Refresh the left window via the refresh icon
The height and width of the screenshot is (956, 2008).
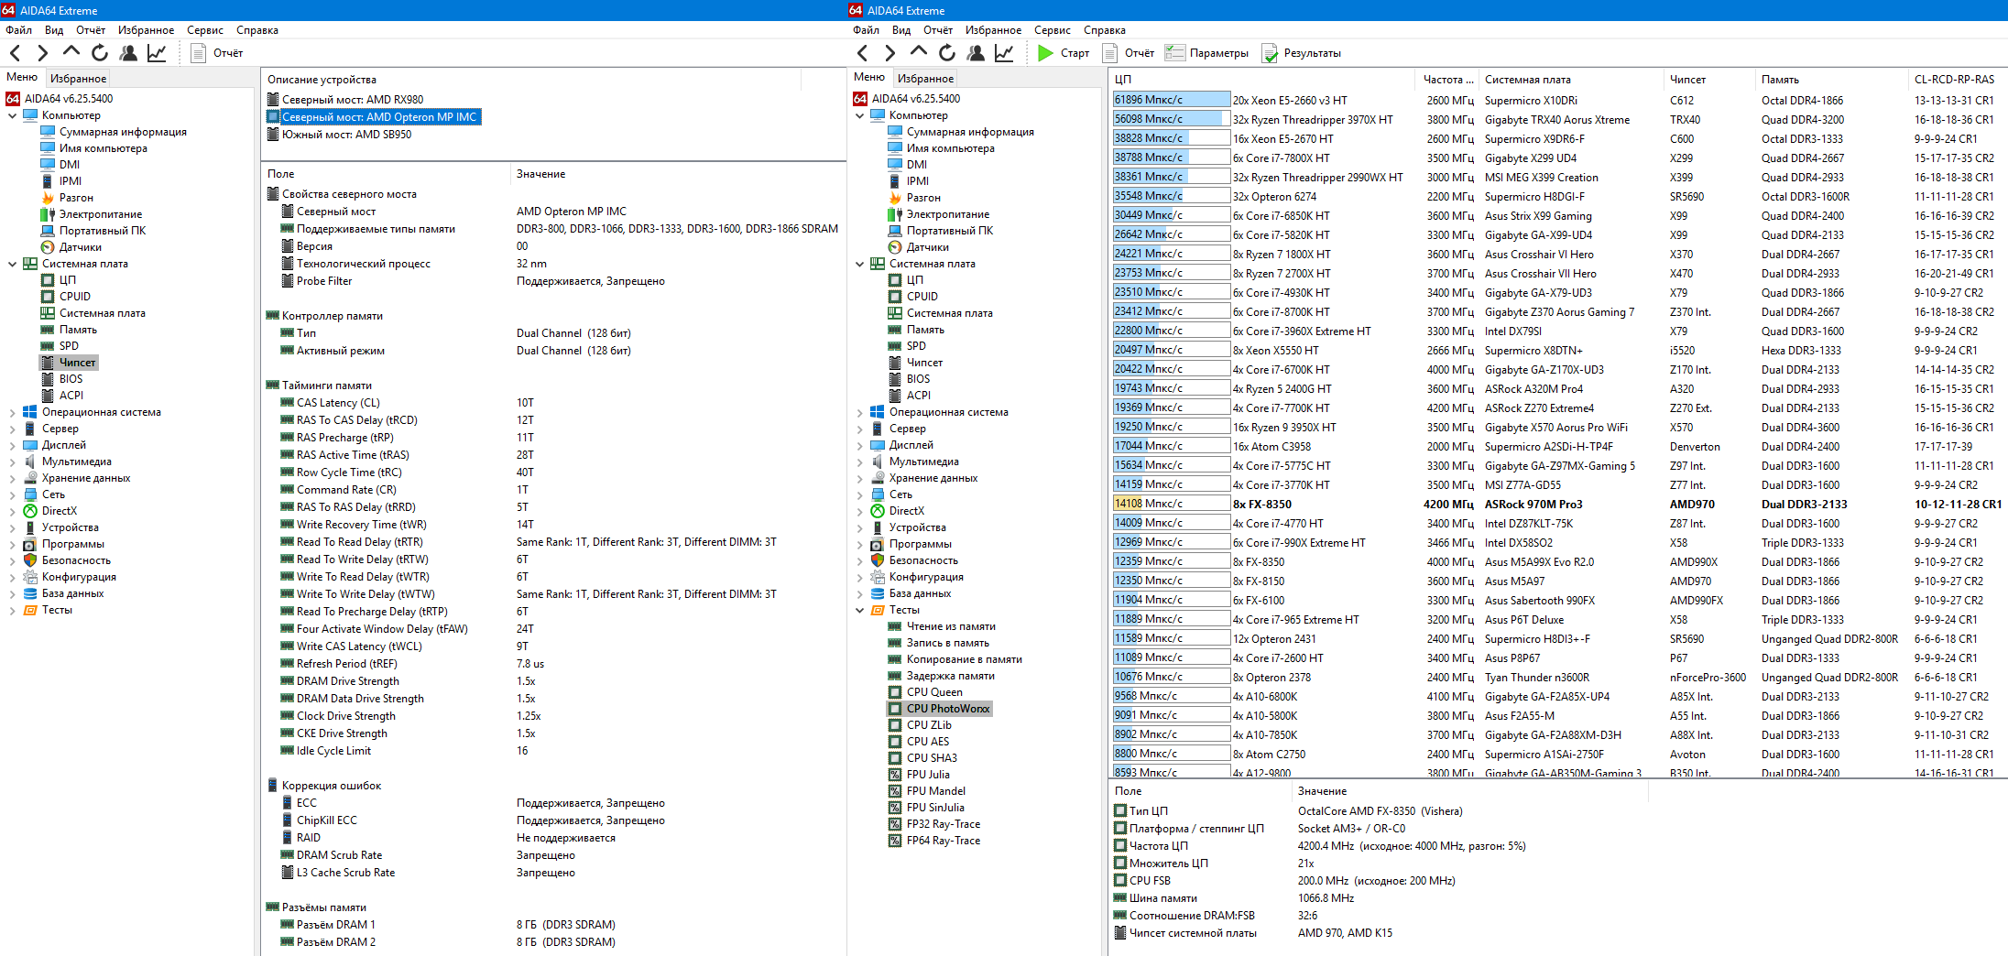[x=100, y=53]
